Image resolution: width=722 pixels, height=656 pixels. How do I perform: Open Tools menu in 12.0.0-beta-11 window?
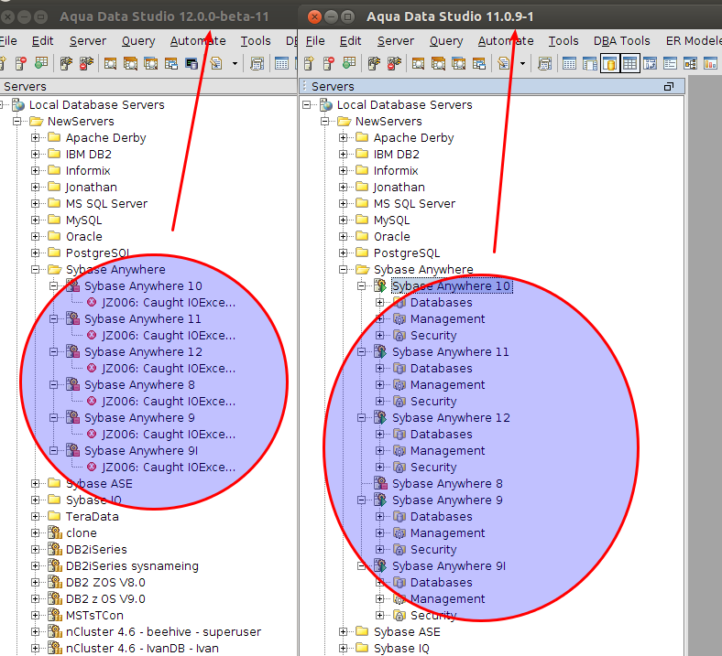tap(256, 41)
